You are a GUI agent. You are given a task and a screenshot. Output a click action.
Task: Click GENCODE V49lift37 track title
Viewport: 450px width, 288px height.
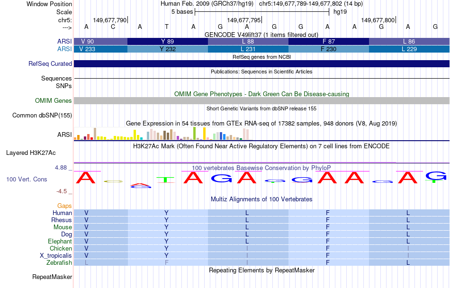tap(261, 35)
